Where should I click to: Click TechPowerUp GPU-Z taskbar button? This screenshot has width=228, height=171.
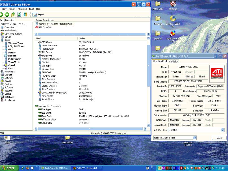point(55,168)
